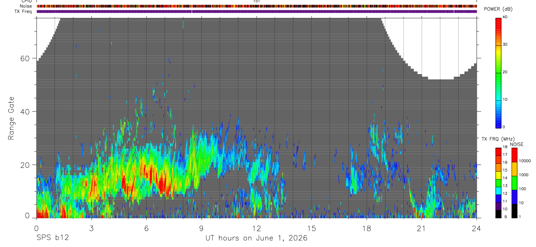Click the NOISE legend label 10000

(x=524, y=161)
